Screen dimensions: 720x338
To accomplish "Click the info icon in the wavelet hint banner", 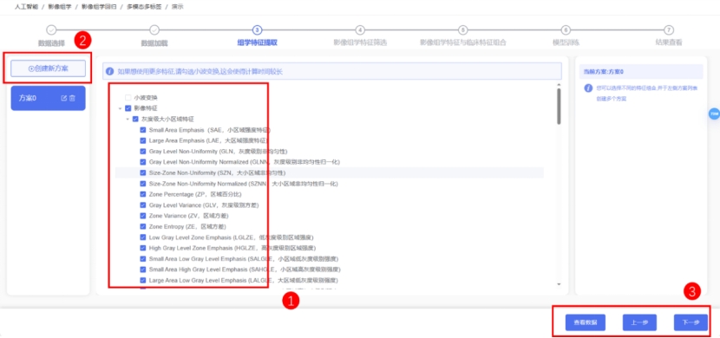I will coord(110,72).
